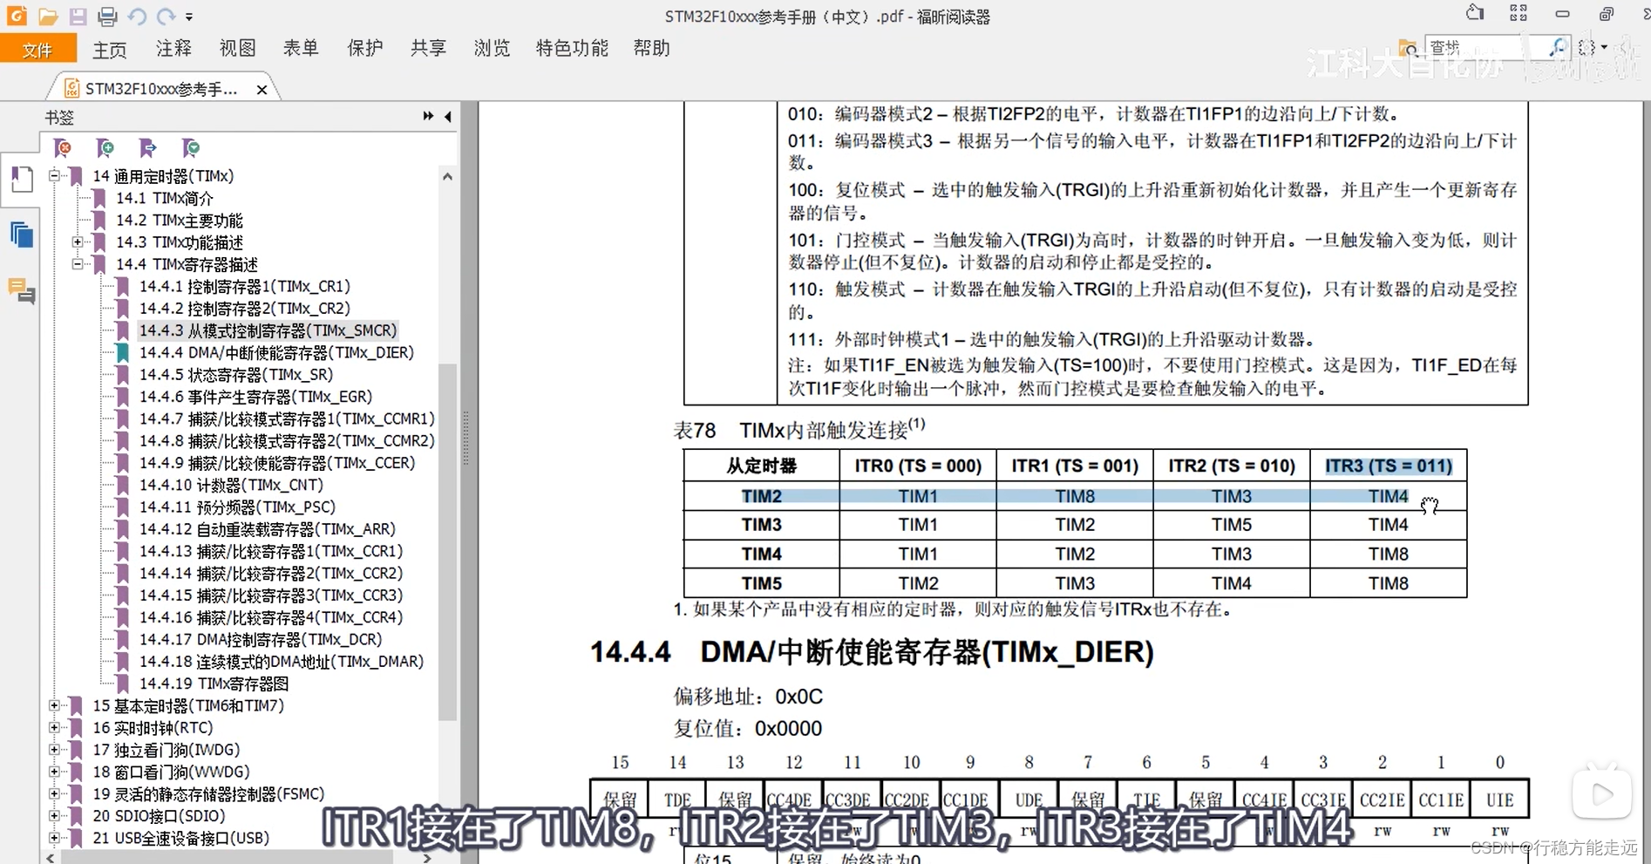Open bookmark 14.4.12 自动重装载寄存器(TIMx_ARR)

(268, 529)
